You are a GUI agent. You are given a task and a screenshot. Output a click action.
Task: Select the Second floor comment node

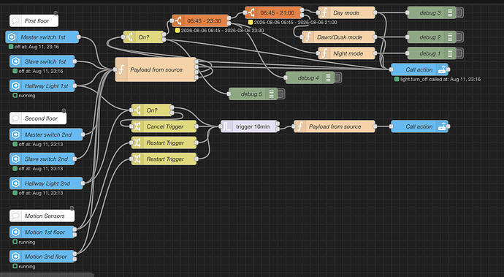(38, 118)
